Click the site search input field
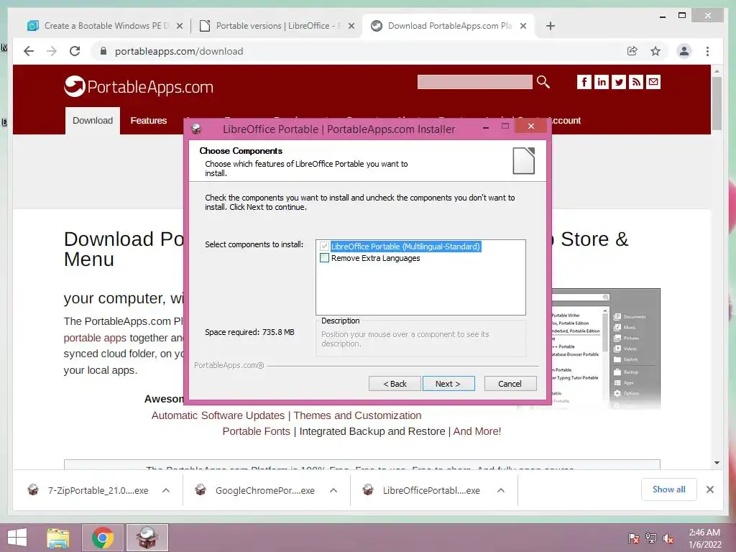736x552 pixels. (x=474, y=82)
